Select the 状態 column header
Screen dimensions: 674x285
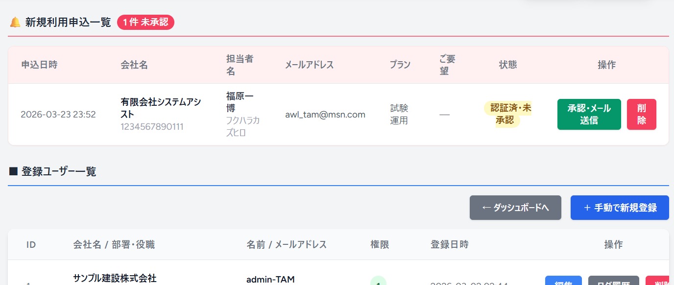tap(507, 65)
